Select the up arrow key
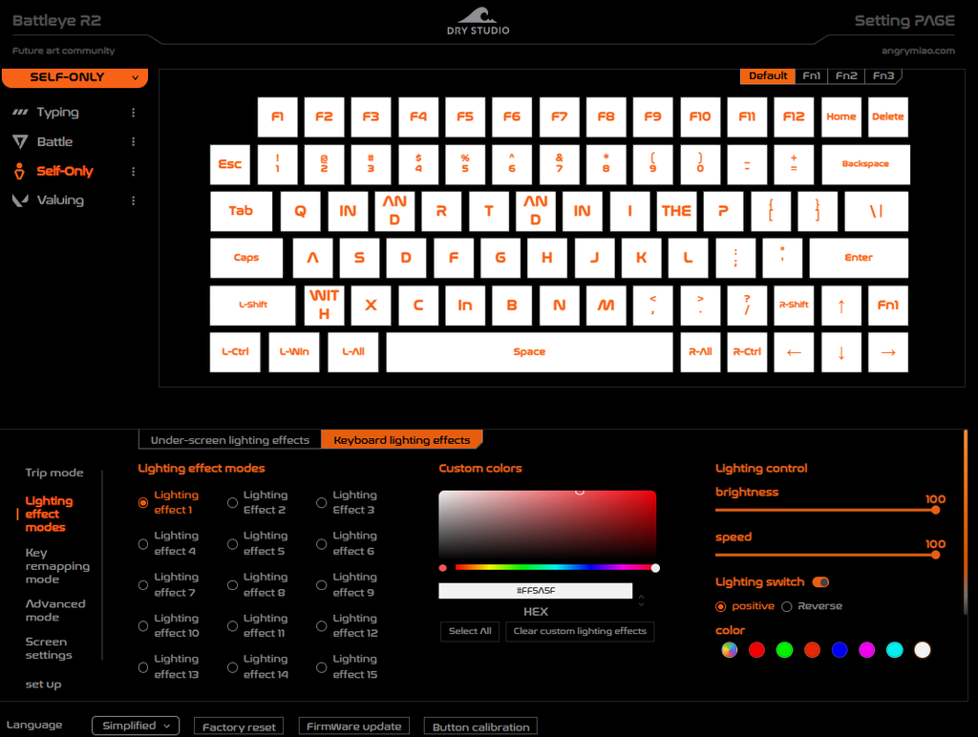This screenshot has height=737, width=978. click(x=840, y=305)
